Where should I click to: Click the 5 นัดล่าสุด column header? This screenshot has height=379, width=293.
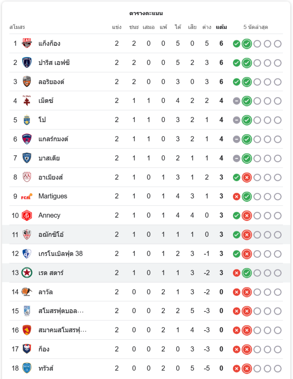pyautogui.click(x=256, y=27)
